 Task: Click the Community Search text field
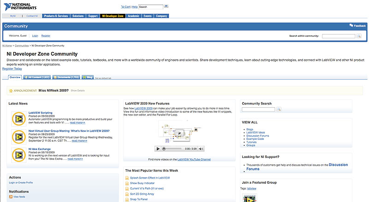tap(258, 110)
